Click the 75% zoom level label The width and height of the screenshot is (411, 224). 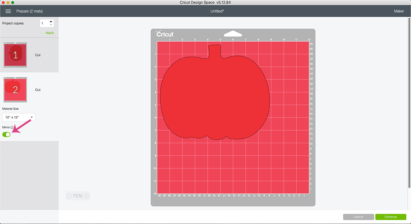[x=78, y=196]
